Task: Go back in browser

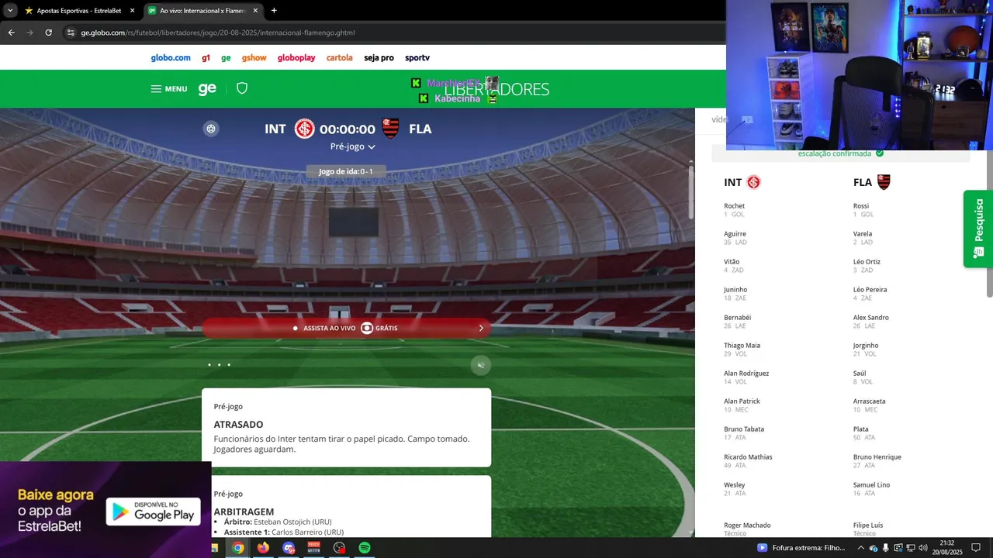Action: 11,33
